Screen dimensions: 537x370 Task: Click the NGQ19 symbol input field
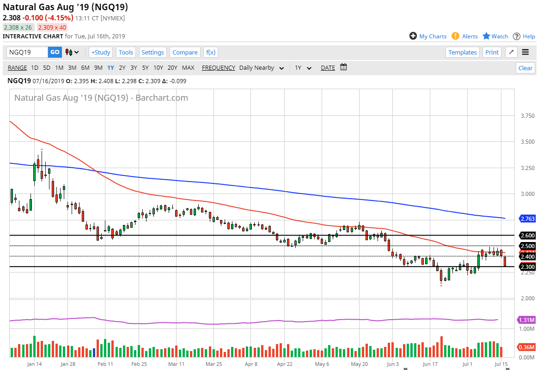(x=27, y=52)
